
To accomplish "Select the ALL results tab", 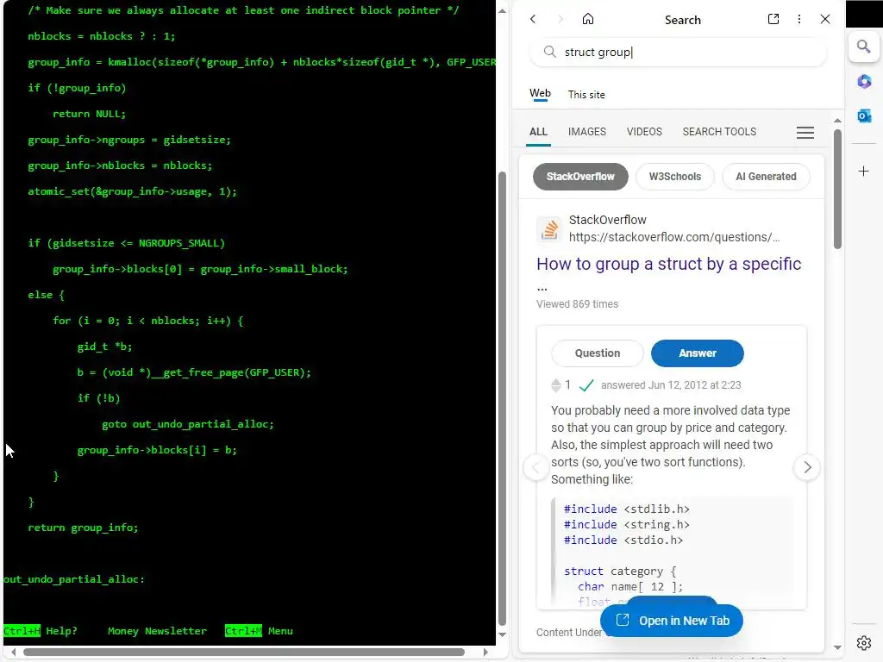I will 538,132.
